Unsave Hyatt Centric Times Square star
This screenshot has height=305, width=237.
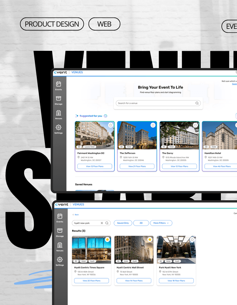107,239
